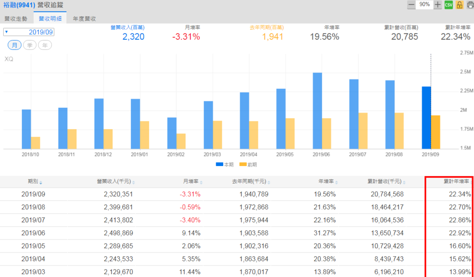The image size is (474, 277).
Task: Click the minus zoom-out button
Action: tap(411, 5)
